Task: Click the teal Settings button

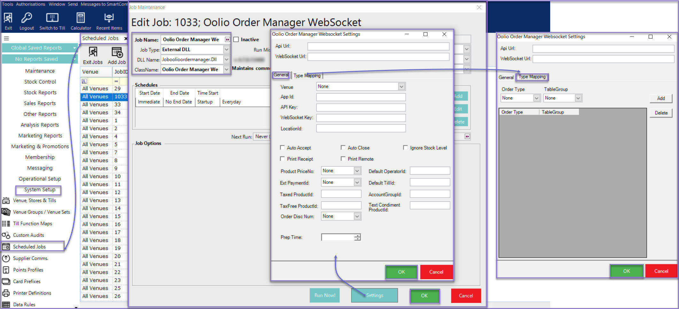Action: pyautogui.click(x=374, y=296)
